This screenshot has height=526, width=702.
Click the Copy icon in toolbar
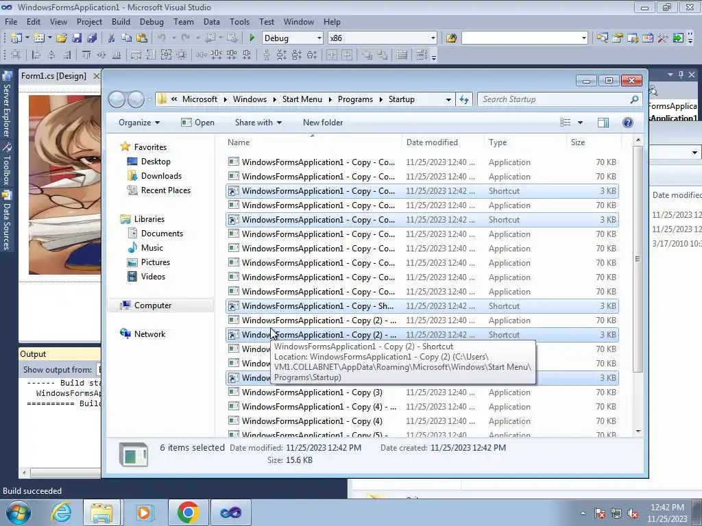126,38
